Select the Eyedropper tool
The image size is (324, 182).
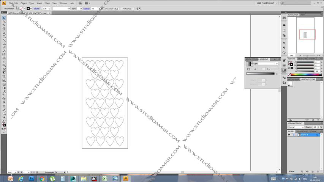[4, 91]
